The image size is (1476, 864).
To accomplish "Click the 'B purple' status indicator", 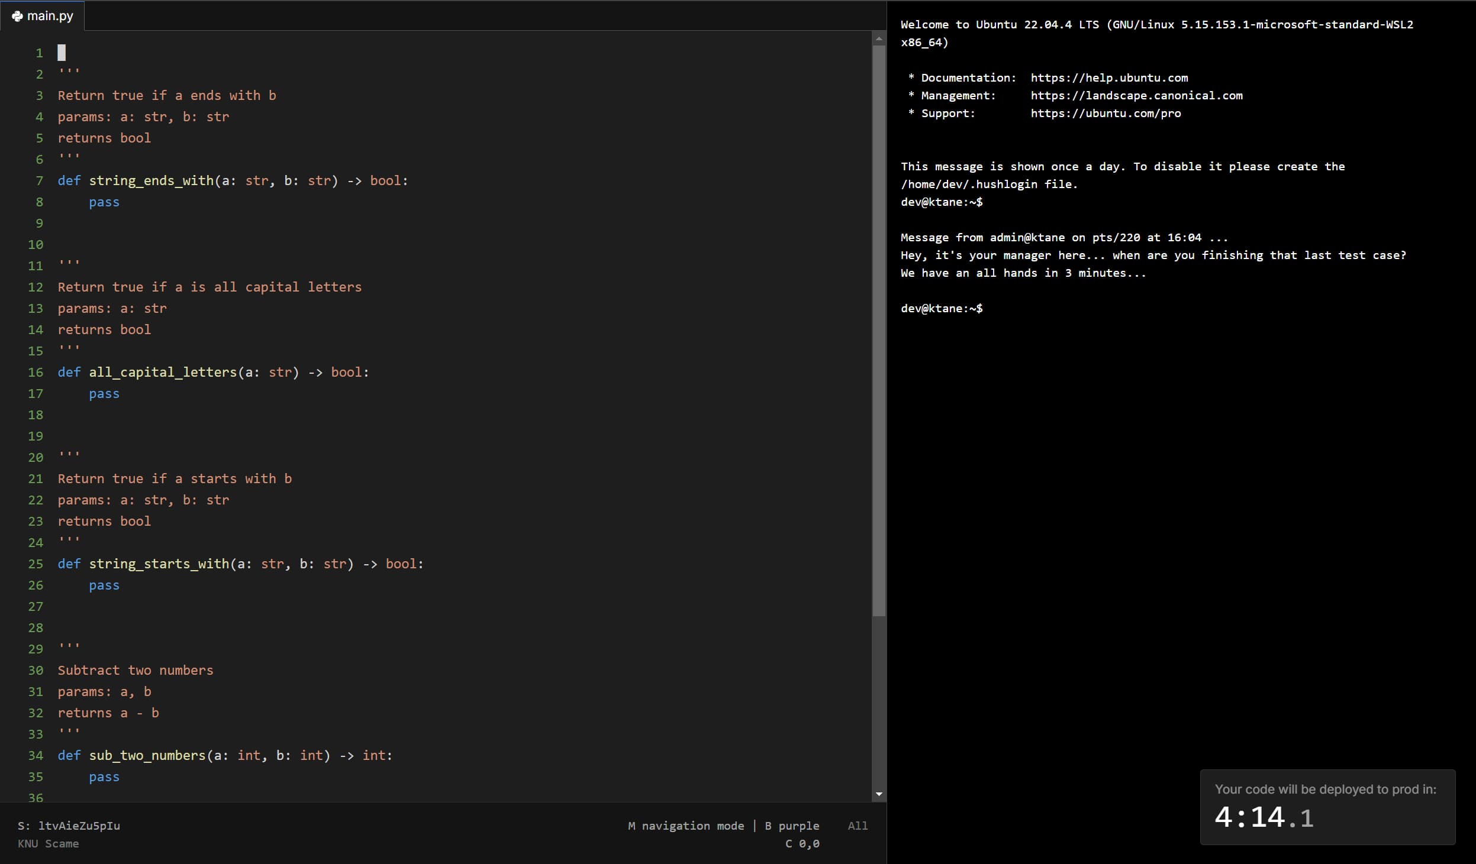I will pyautogui.click(x=792, y=826).
